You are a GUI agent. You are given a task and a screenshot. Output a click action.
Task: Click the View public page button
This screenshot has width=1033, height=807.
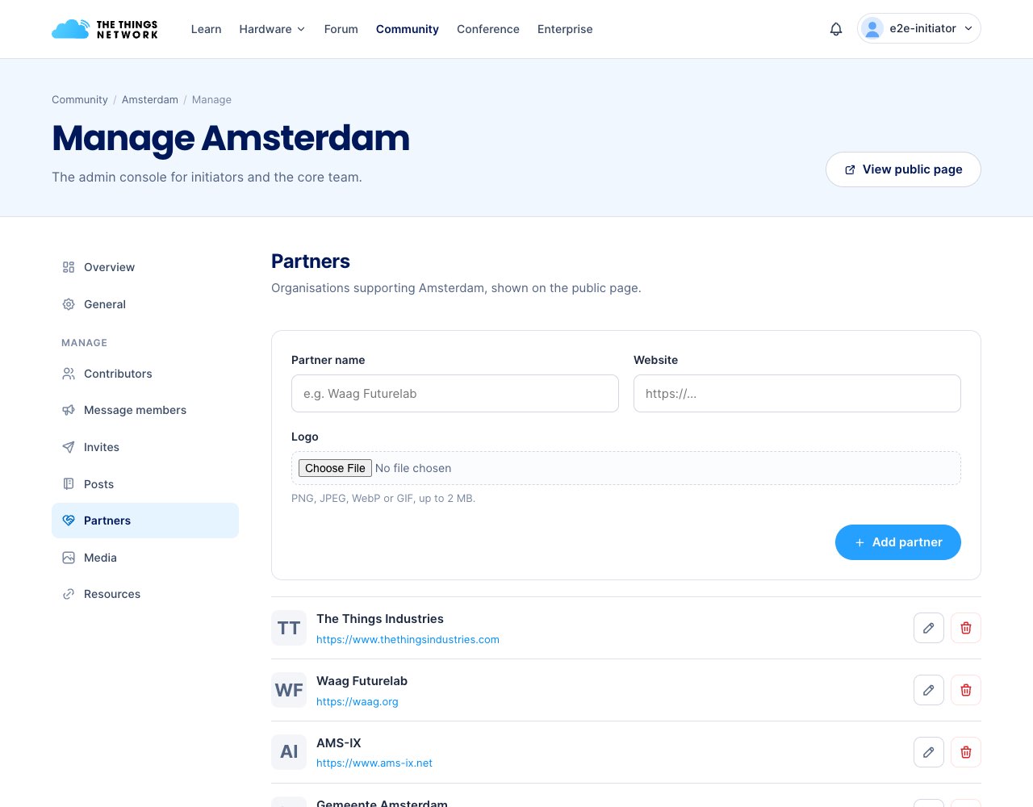(x=903, y=169)
